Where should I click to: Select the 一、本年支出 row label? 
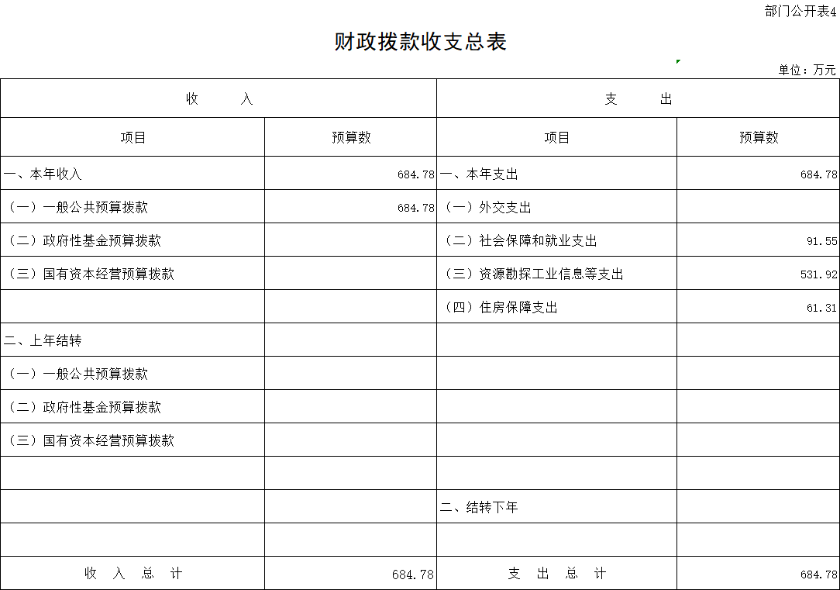[x=480, y=174]
